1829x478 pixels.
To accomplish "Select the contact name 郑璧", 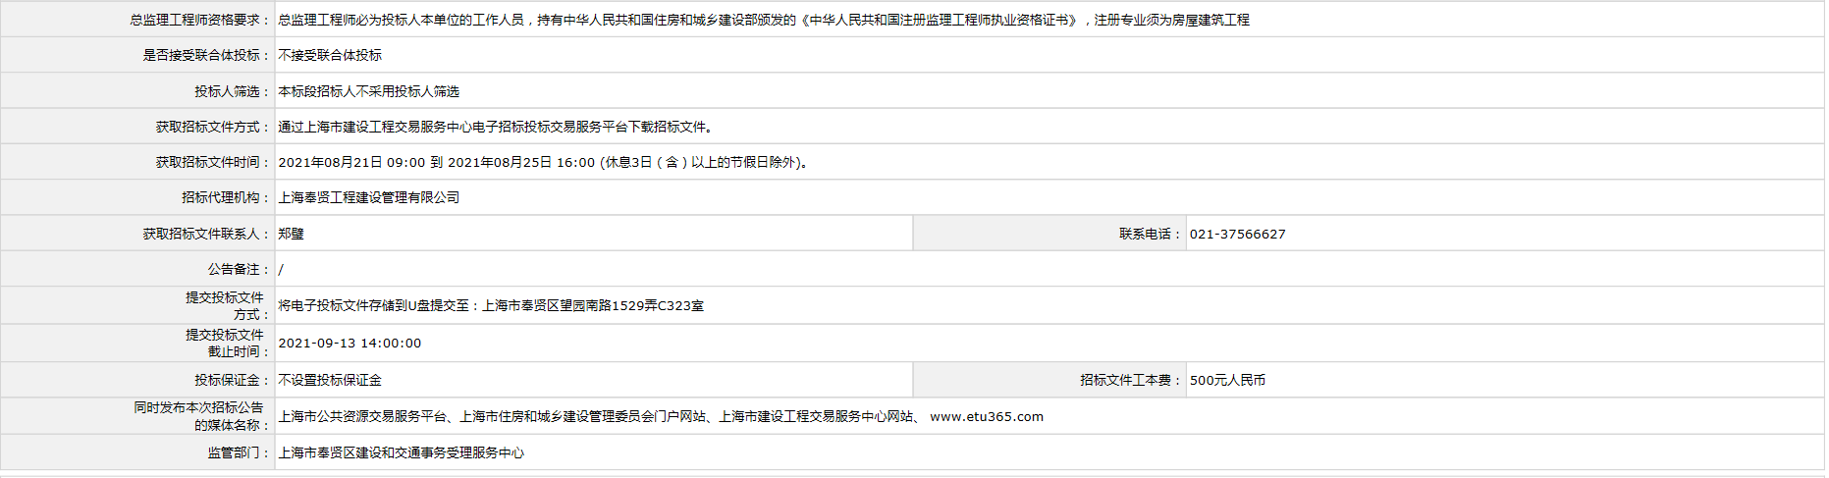I will coord(291,235).
